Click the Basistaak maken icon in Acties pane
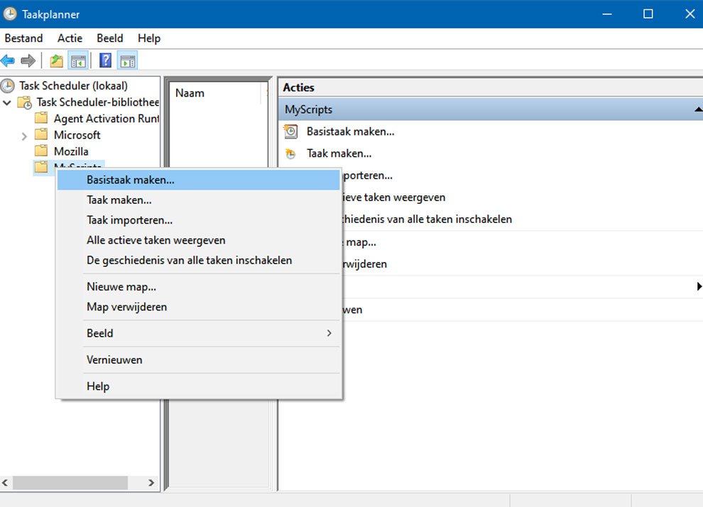Screen dimensions: 703x507 [290, 131]
